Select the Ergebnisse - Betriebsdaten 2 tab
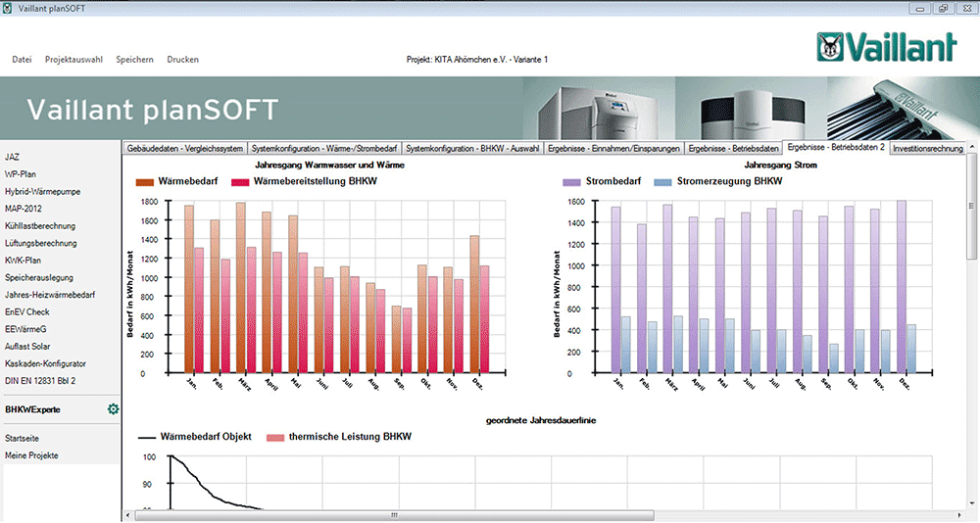Screen dimensions: 980x523 [836, 148]
